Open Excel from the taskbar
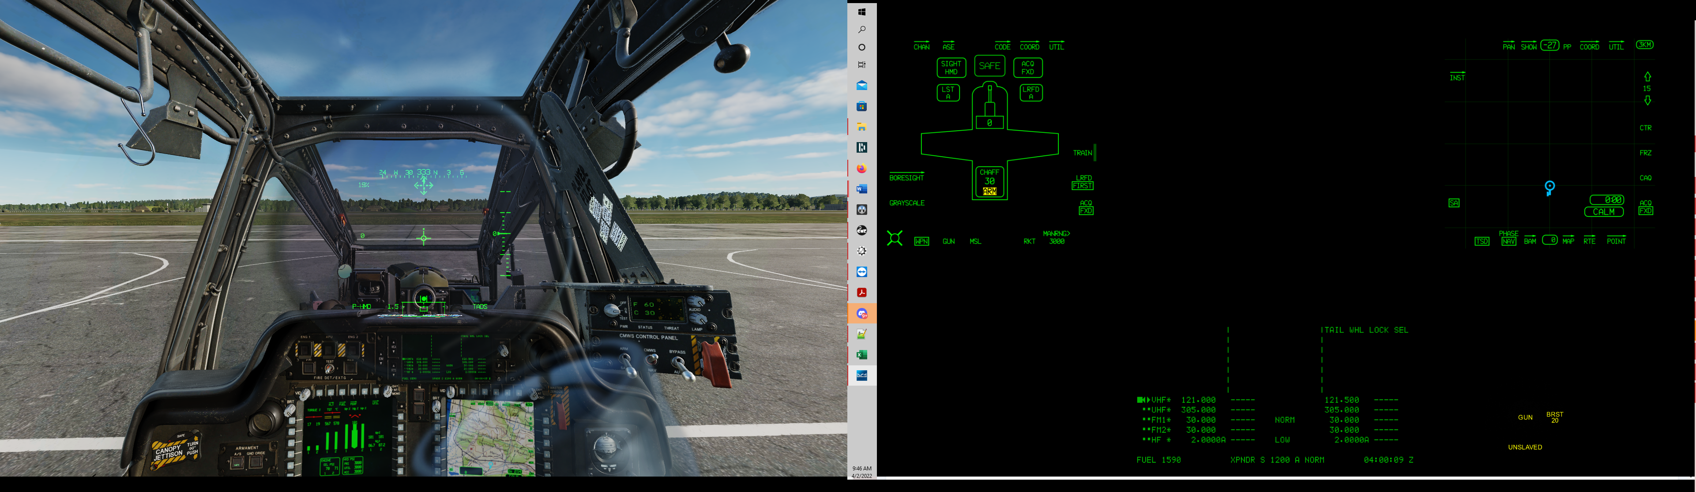This screenshot has height=492, width=1696. pyautogui.click(x=861, y=355)
